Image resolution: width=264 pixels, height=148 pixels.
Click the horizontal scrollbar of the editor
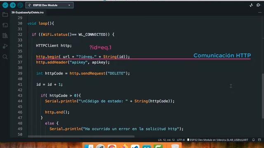[x=81, y=136]
